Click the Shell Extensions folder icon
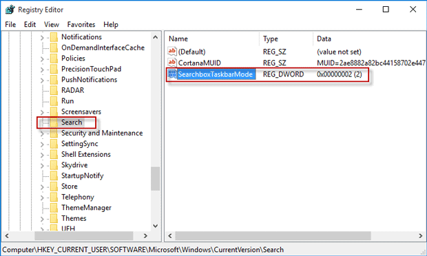The height and width of the screenshot is (256, 427). [54, 155]
